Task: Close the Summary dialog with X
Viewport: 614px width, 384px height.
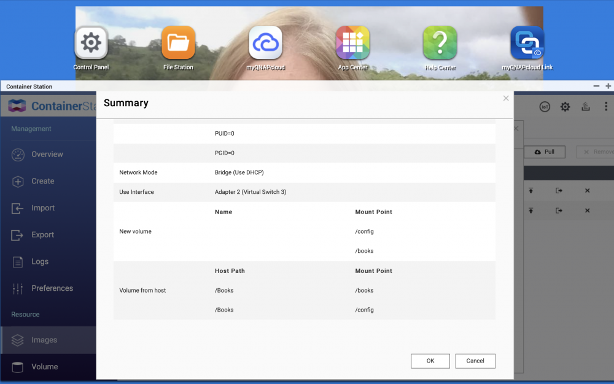Action: coord(506,98)
